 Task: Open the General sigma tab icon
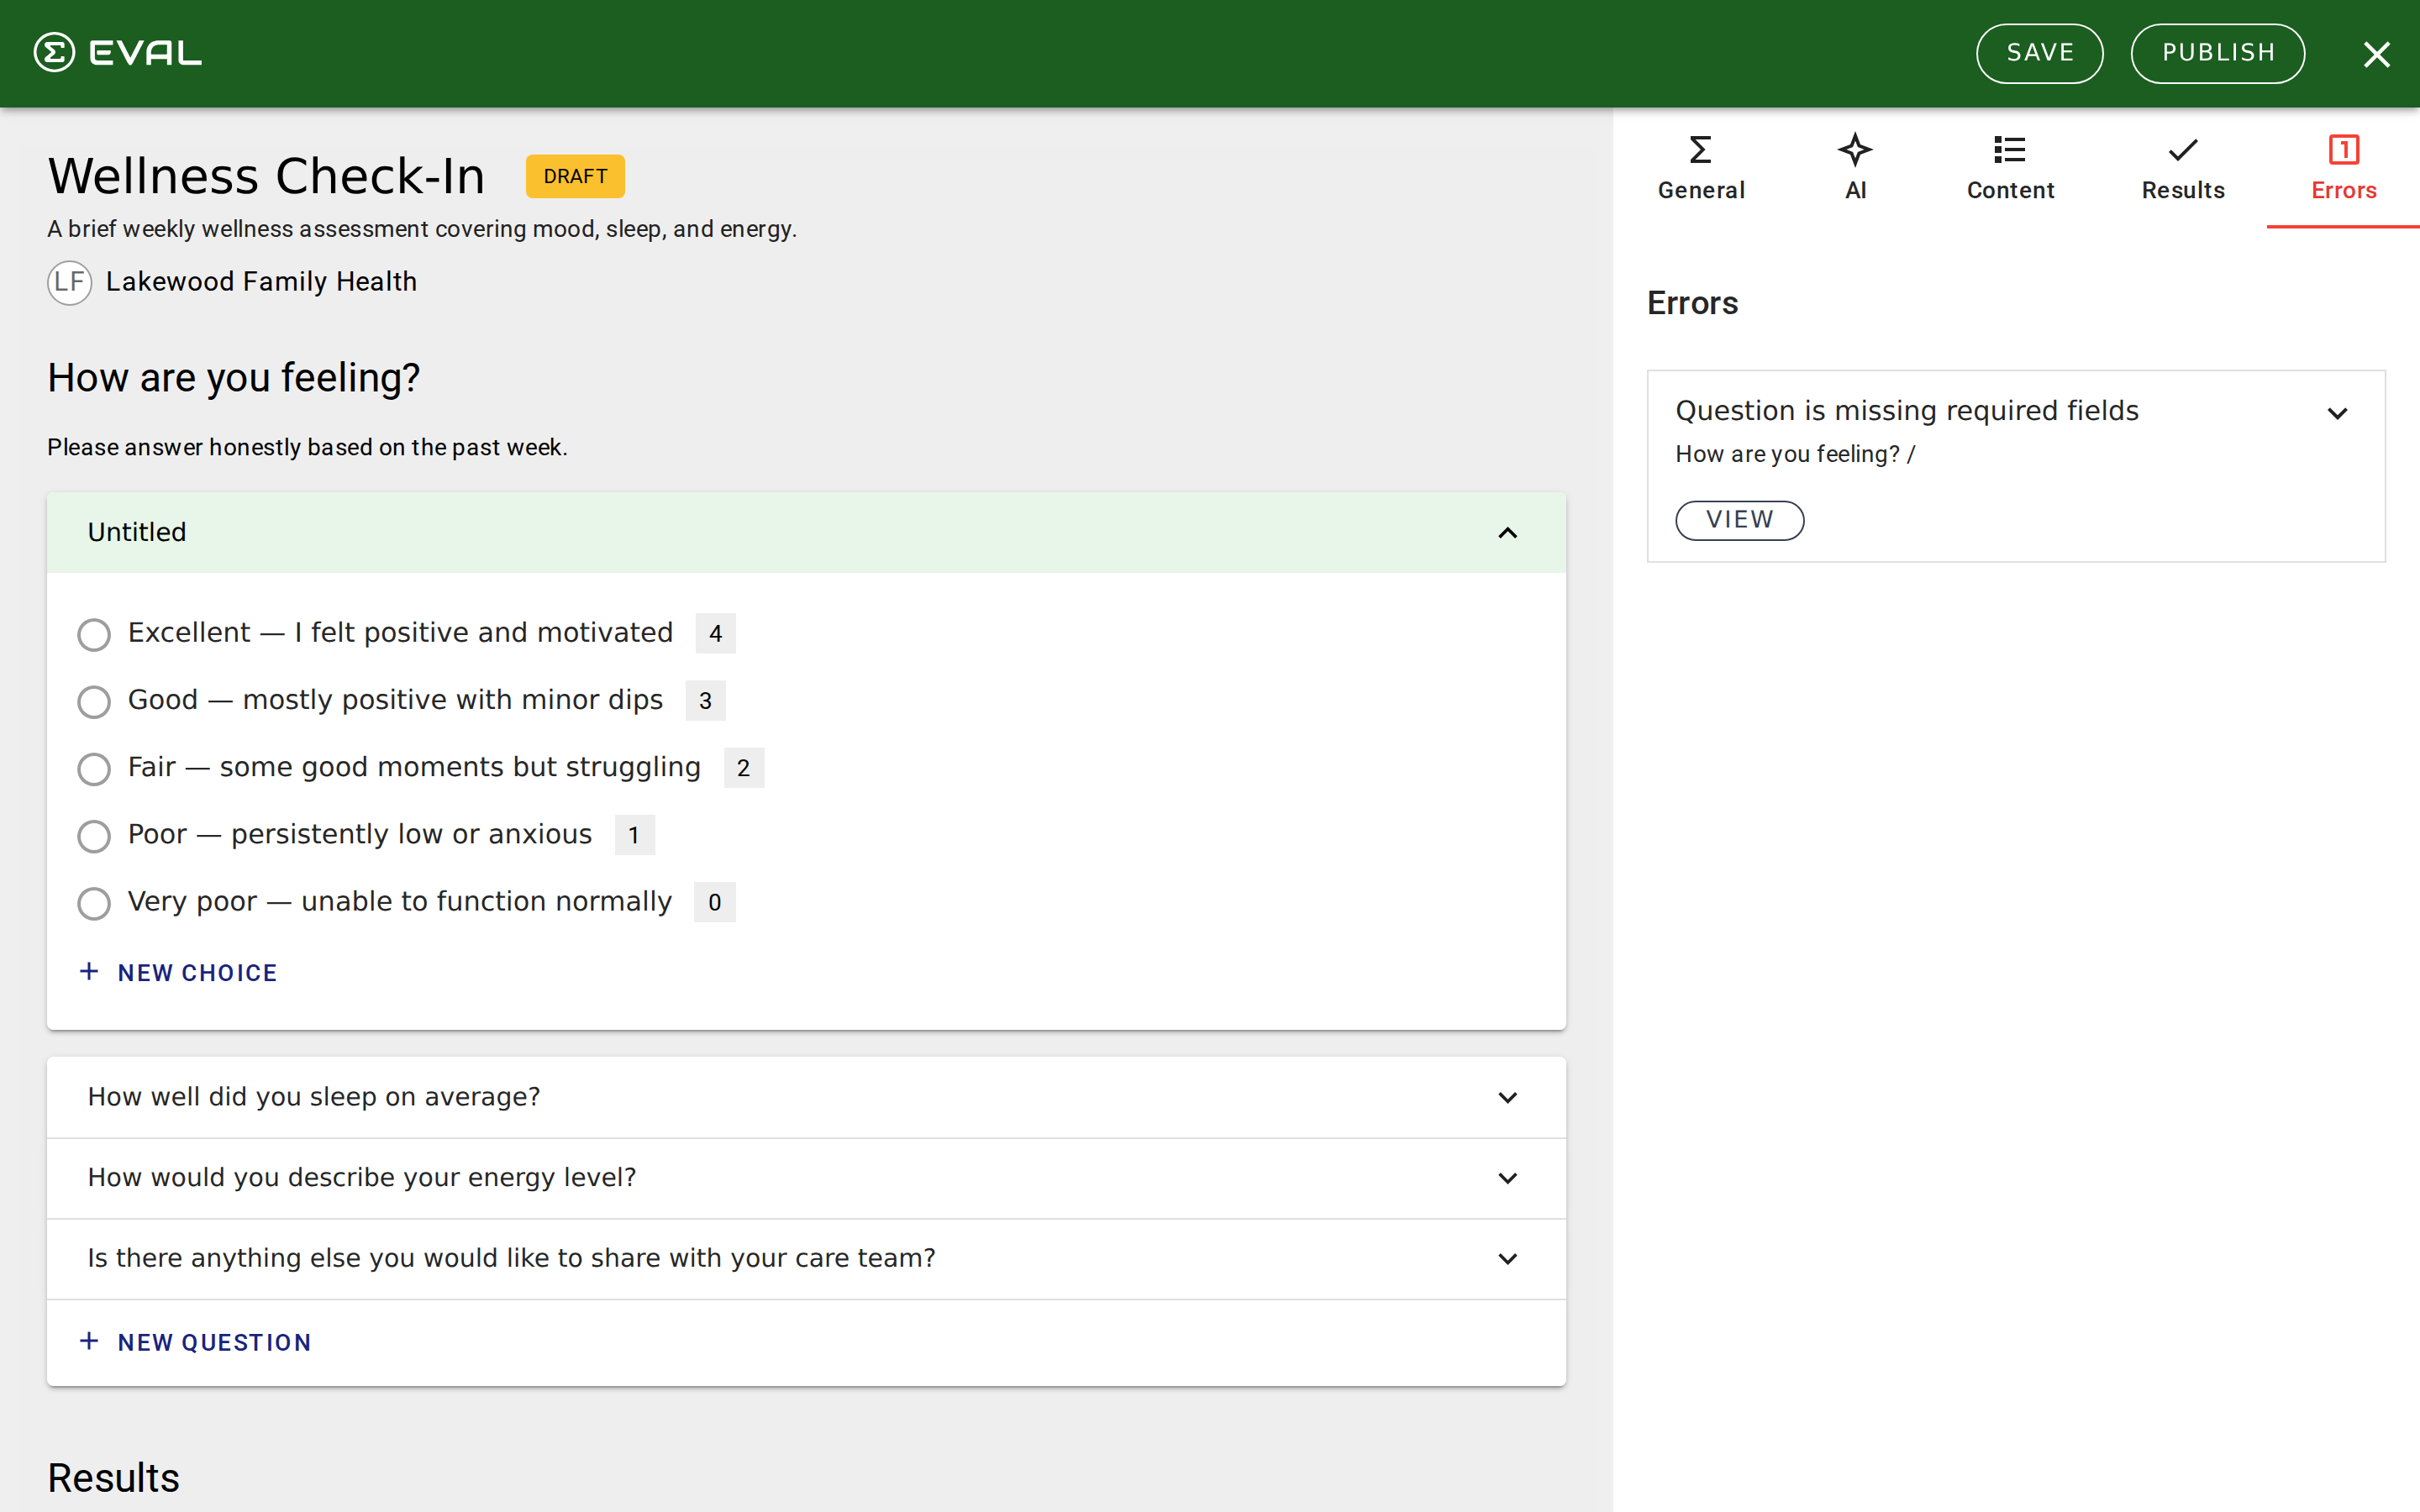point(1700,150)
